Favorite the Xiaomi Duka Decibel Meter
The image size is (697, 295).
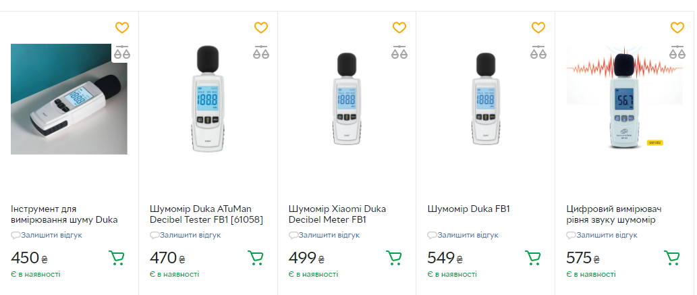point(399,28)
